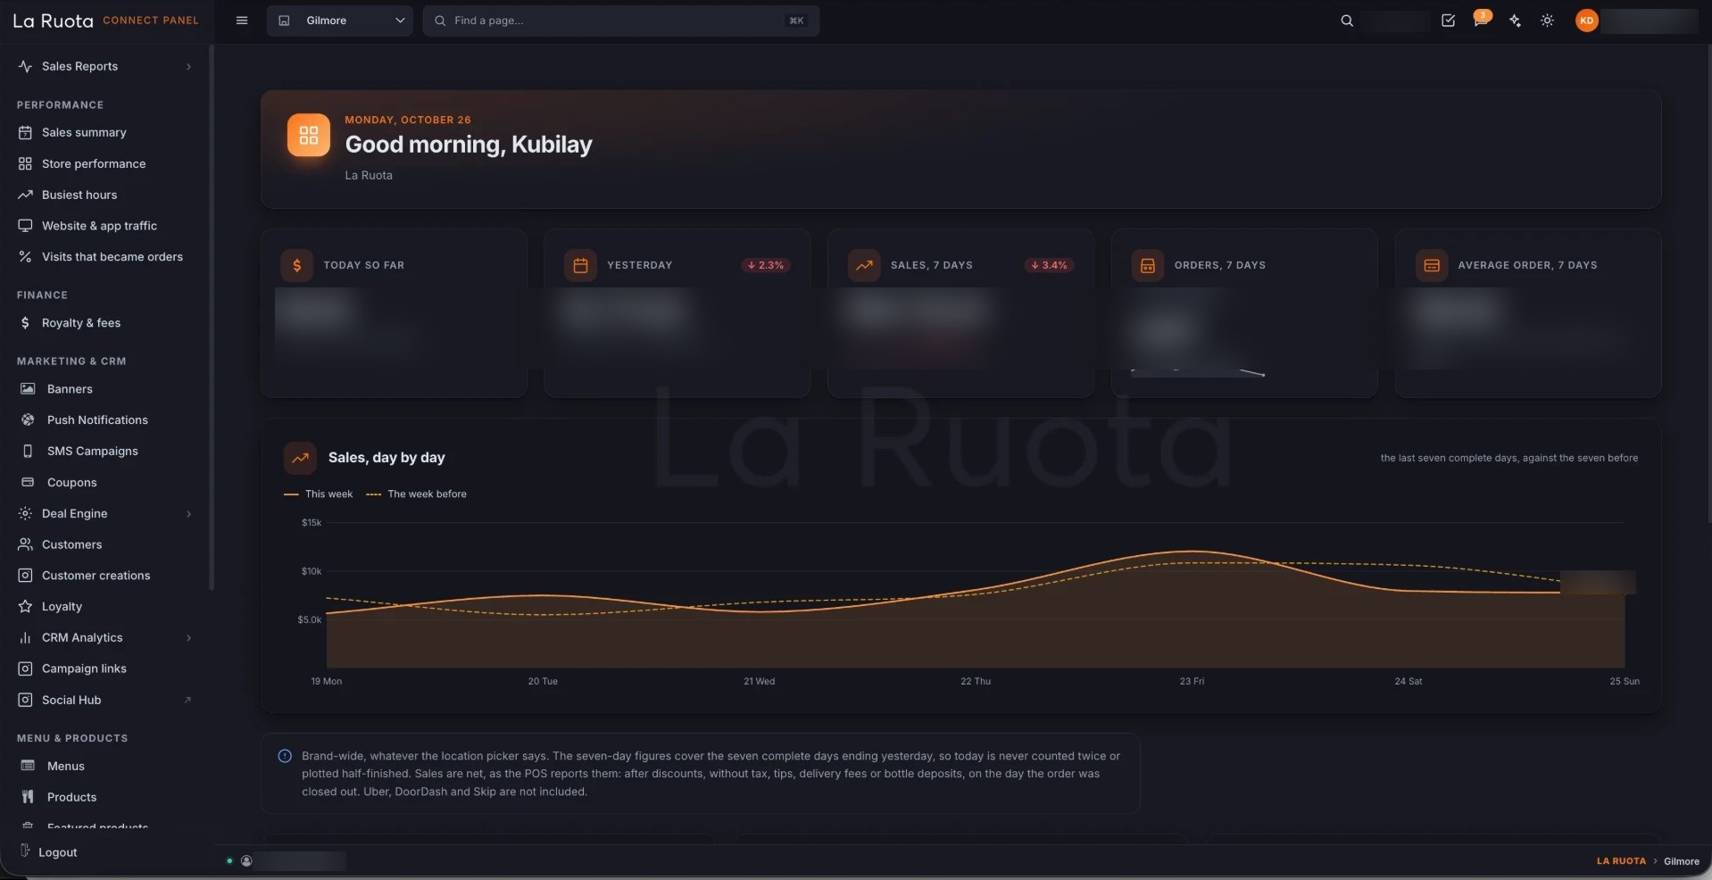Expand the Sales Reports section

(x=105, y=66)
